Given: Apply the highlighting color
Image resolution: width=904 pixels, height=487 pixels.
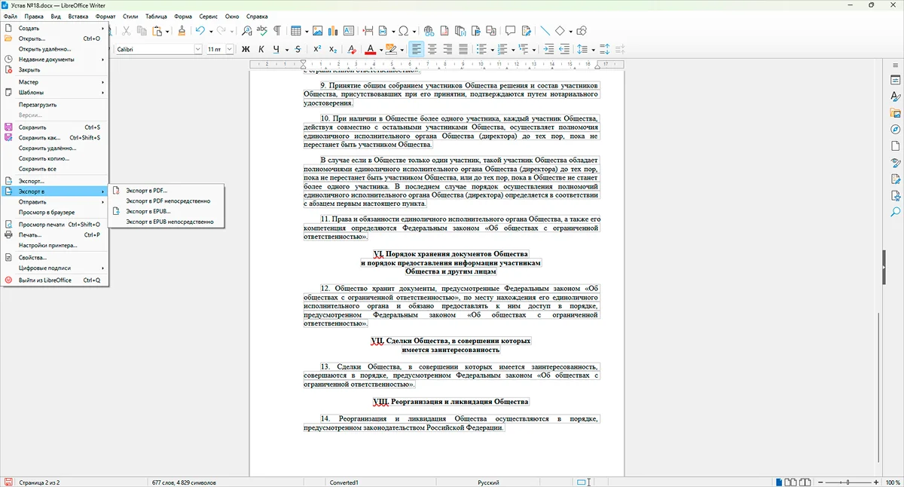Looking at the screenshot, I should point(391,49).
